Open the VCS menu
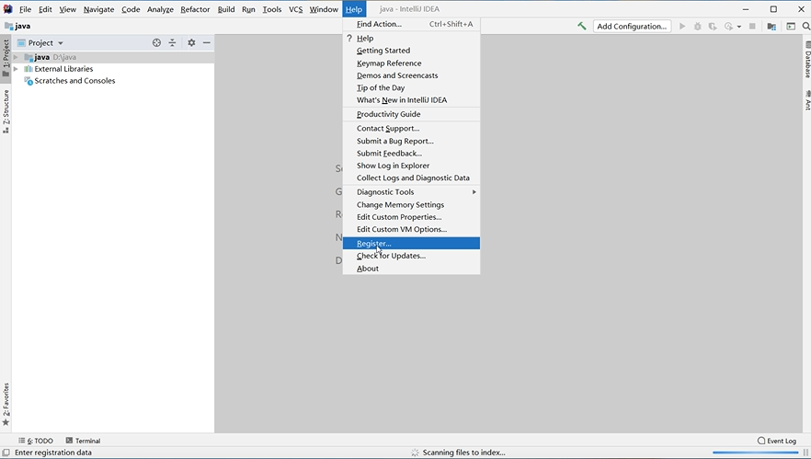 coord(295,9)
